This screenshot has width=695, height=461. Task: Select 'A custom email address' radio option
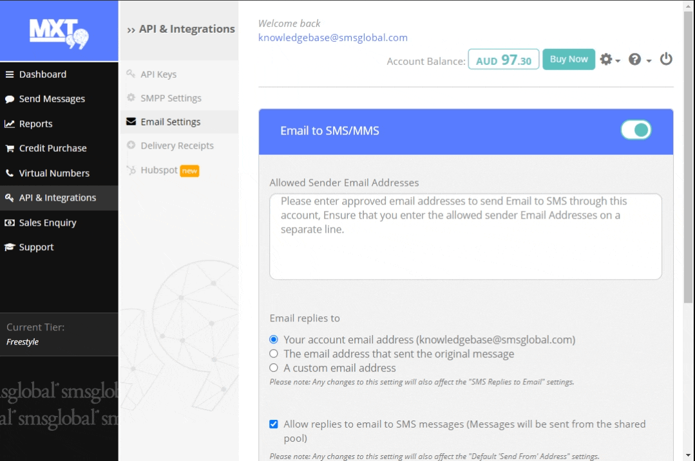[274, 368]
